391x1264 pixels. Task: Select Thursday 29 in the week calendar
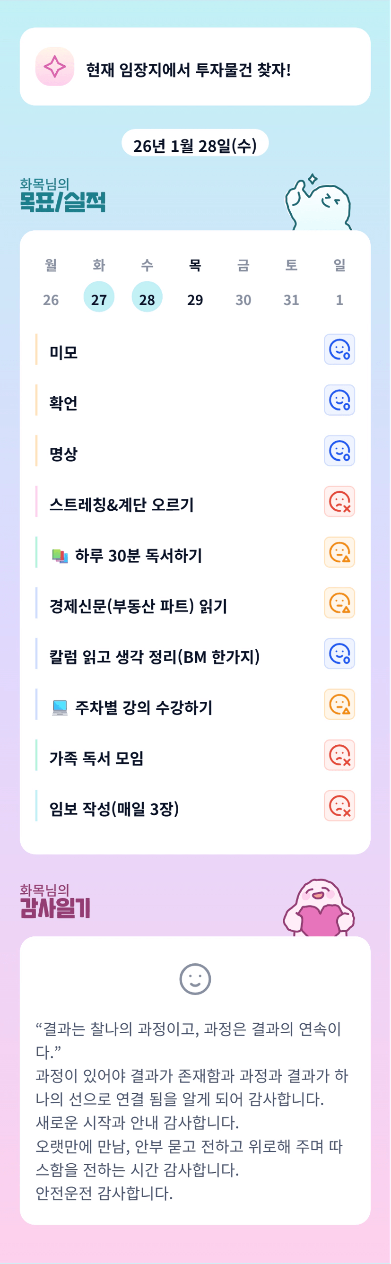(x=195, y=299)
